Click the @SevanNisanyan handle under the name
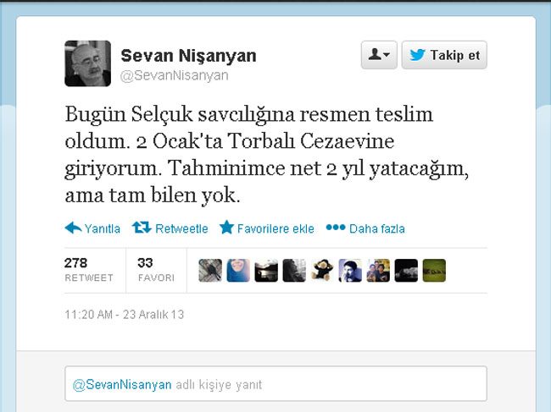 (175, 75)
